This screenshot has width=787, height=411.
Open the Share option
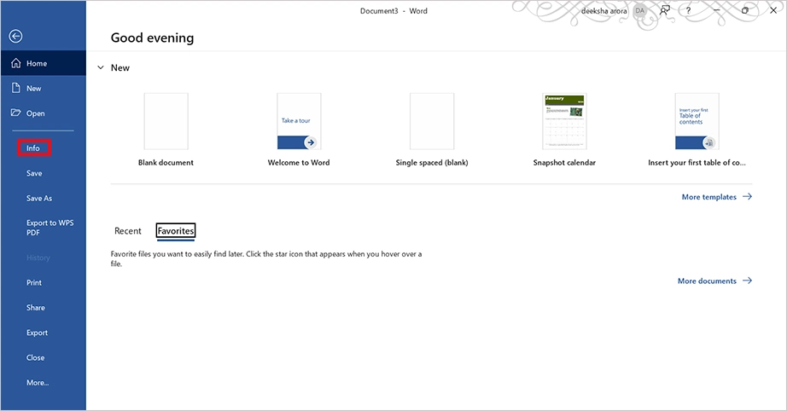(x=36, y=308)
